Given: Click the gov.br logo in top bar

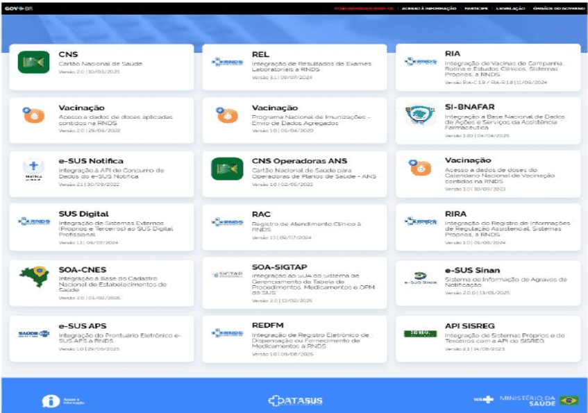Looking at the screenshot, I should click(x=19, y=8).
